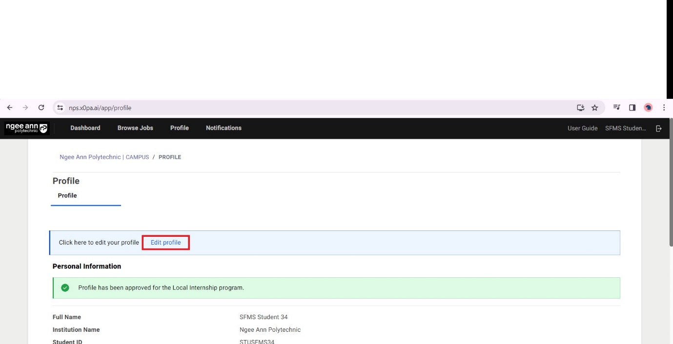
Task: Bookmark this page with star icon
Action: 594,108
